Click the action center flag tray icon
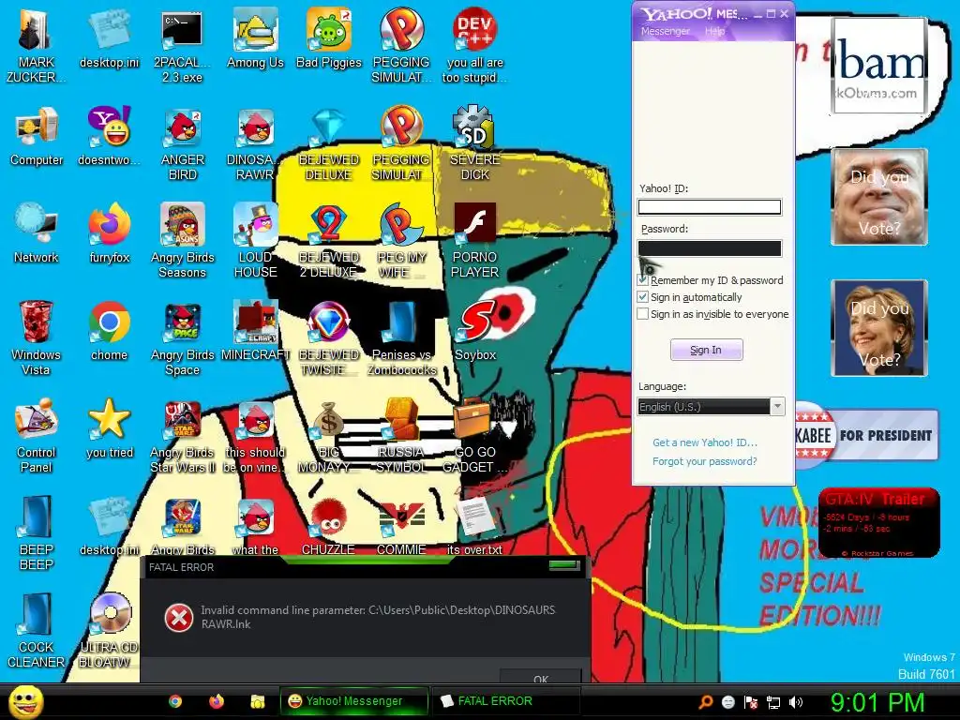The width and height of the screenshot is (960, 720). coord(751,703)
